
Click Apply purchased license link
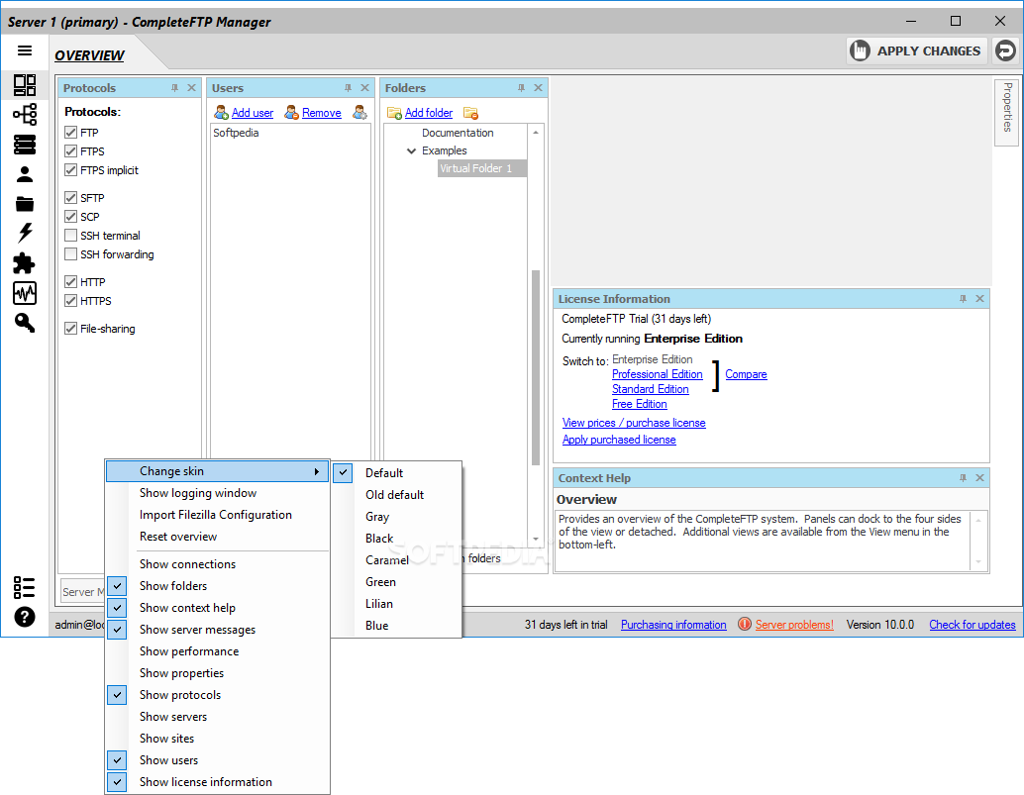619,440
